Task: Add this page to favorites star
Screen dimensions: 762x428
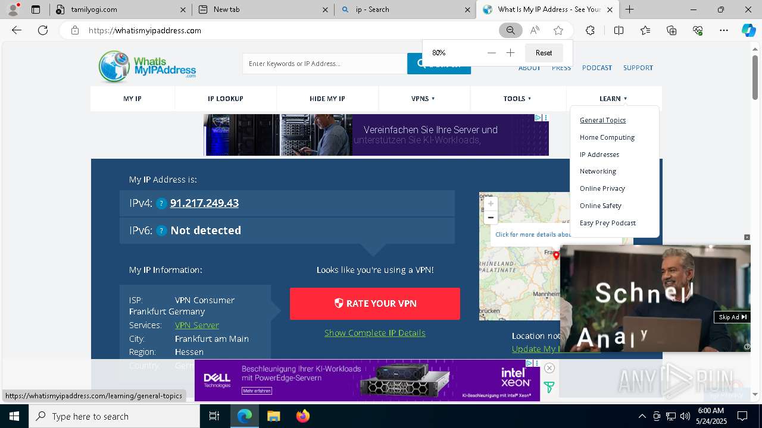Action: [x=558, y=30]
